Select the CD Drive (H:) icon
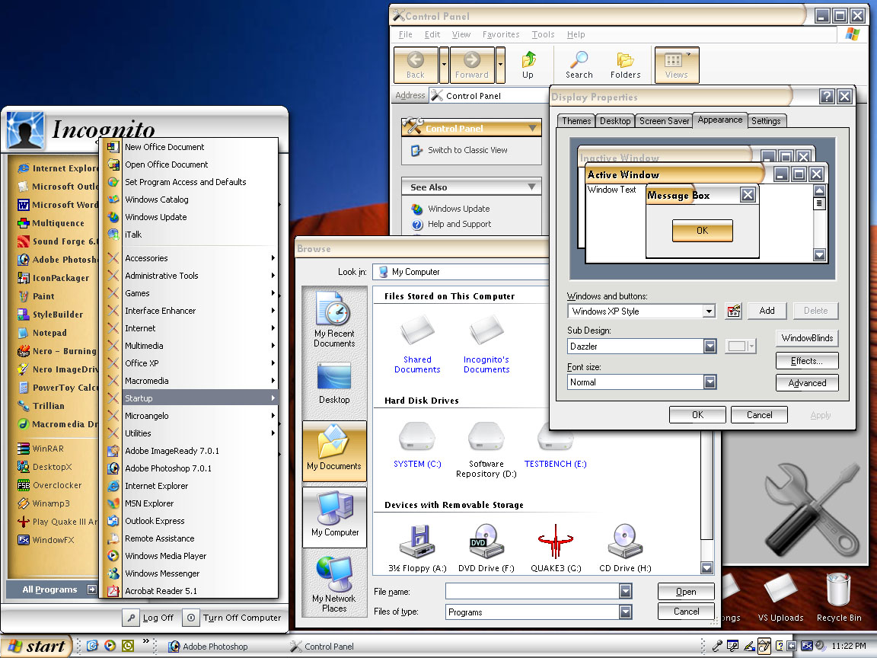 tap(625, 548)
